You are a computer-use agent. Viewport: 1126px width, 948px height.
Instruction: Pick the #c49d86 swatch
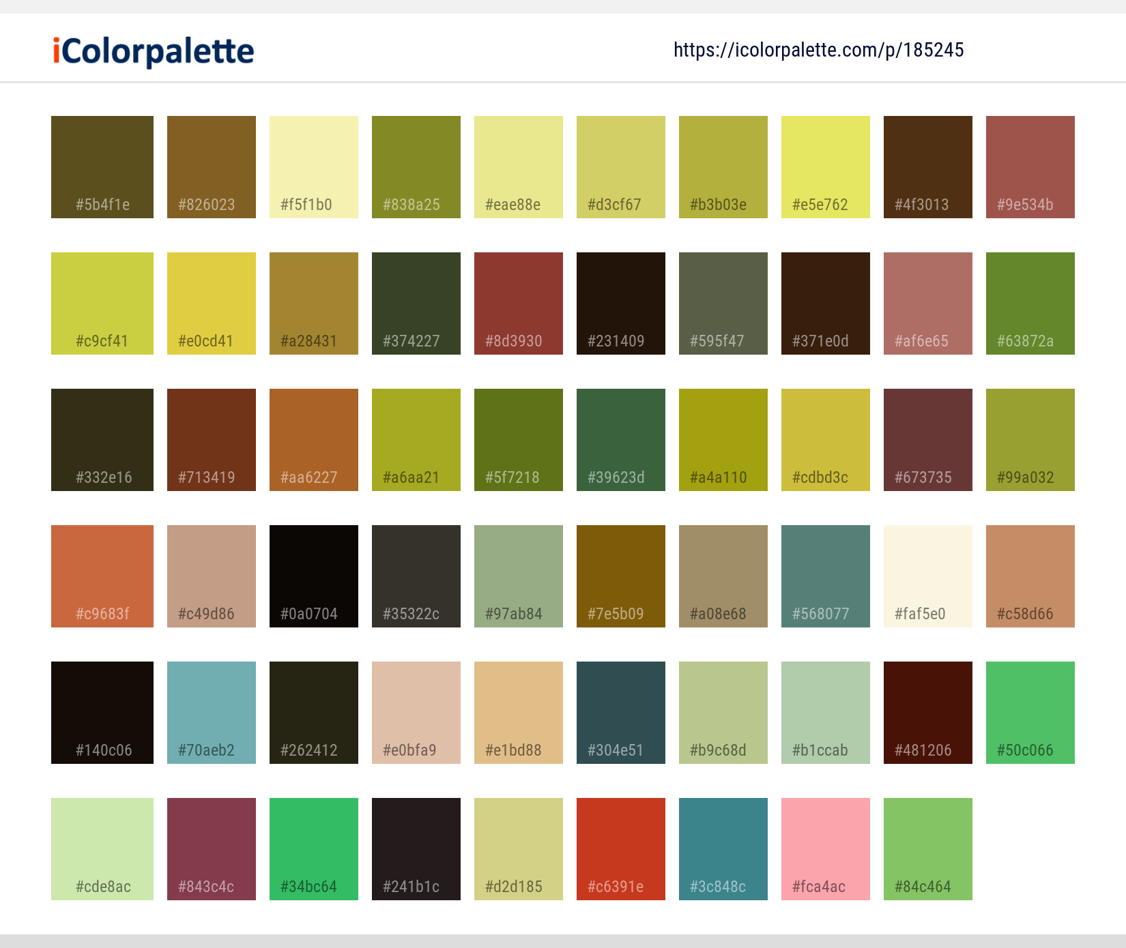point(212,576)
